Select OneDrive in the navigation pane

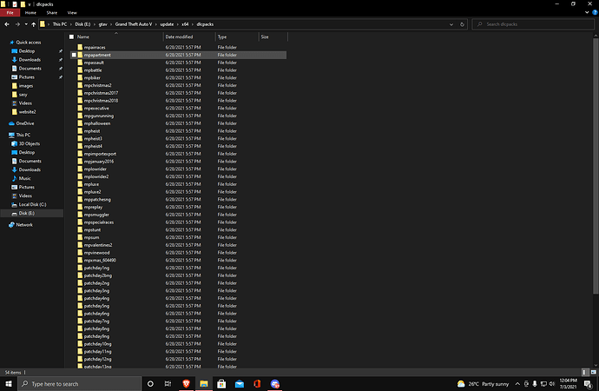pyautogui.click(x=24, y=123)
